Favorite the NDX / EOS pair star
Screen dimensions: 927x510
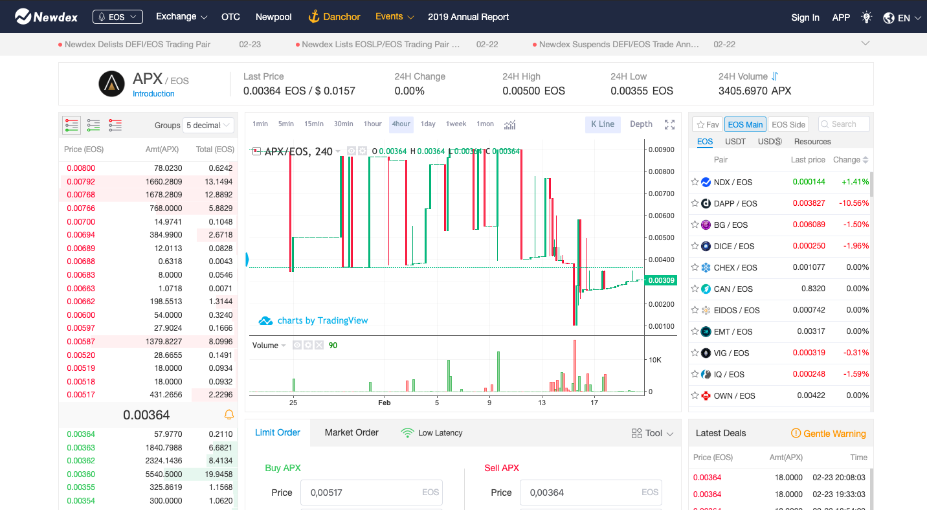point(695,182)
